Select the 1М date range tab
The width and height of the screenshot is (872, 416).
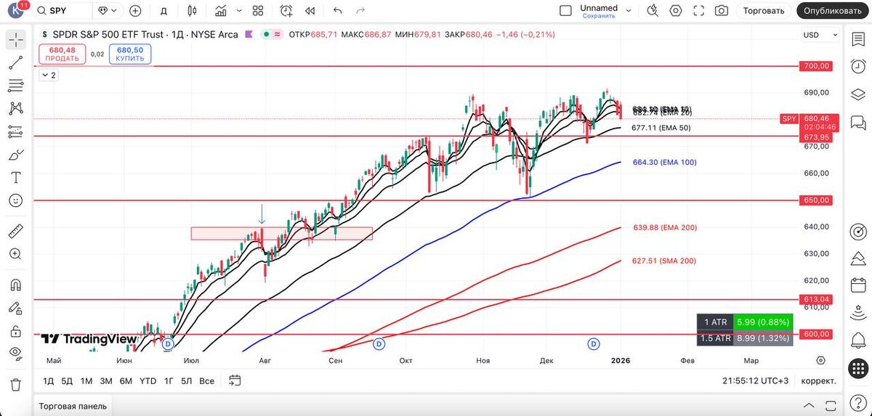(86, 380)
